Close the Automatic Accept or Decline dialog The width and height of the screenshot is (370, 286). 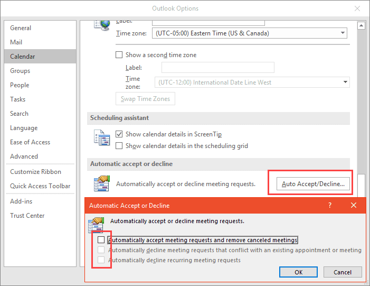(x=354, y=205)
